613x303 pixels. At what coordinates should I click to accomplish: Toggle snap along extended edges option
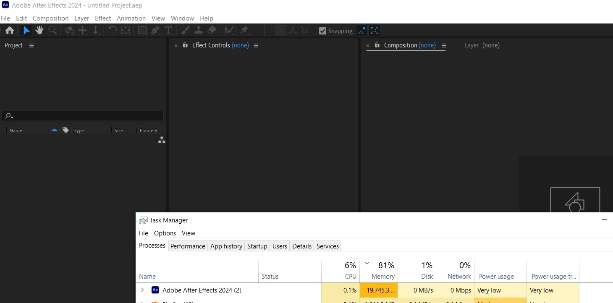tap(361, 30)
